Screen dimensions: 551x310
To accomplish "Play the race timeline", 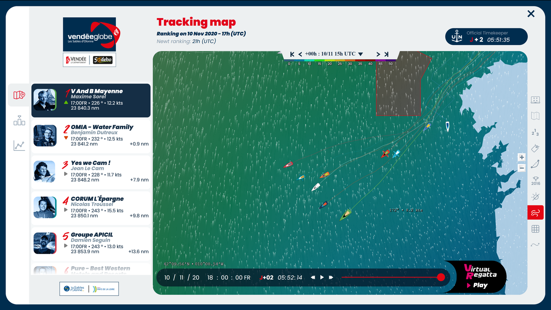I will [x=322, y=278].
